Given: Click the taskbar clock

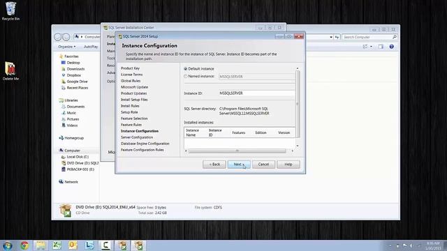Looking at the screenshot, I should click(433, 245).
